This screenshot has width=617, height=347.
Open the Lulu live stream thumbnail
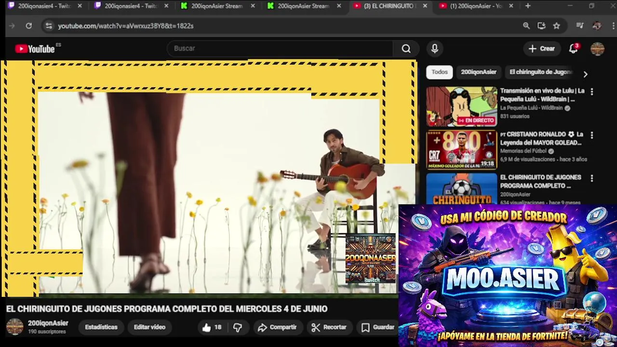pos(461,107)
